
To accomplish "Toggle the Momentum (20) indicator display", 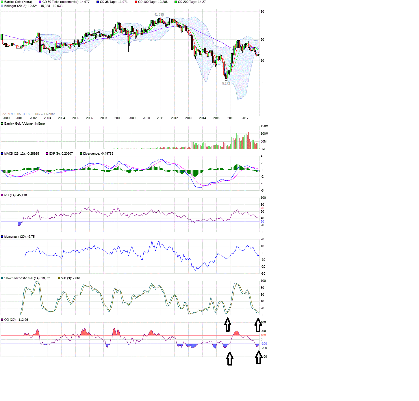I will pos(2,237).
